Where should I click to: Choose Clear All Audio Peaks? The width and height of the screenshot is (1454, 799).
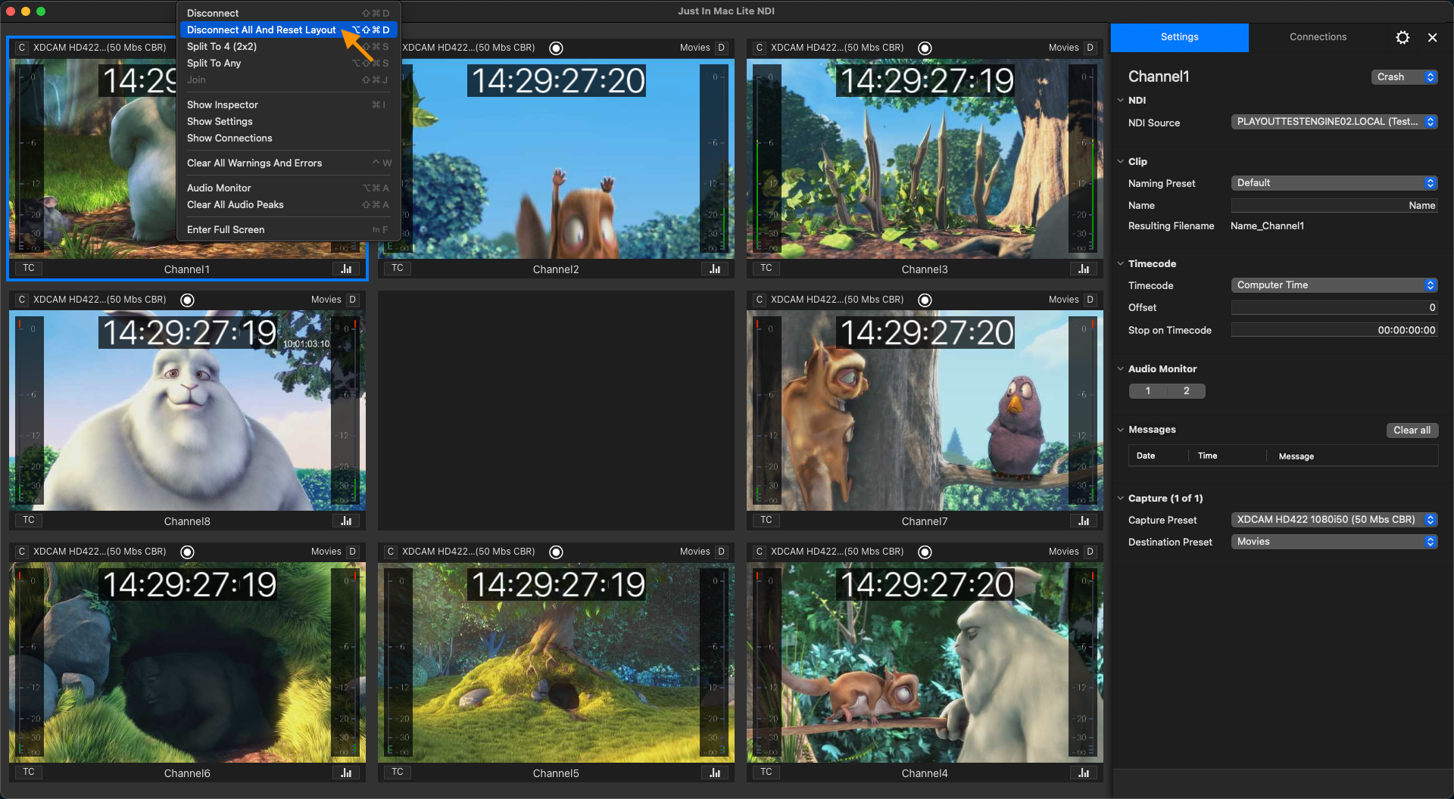coord(289,205)
